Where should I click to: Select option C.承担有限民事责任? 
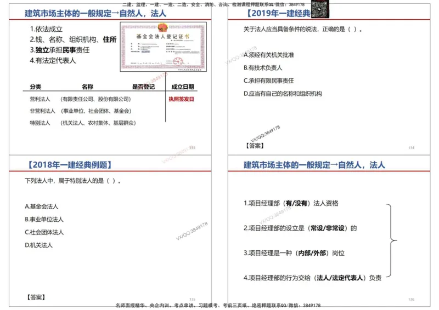[x=268, y=81]
